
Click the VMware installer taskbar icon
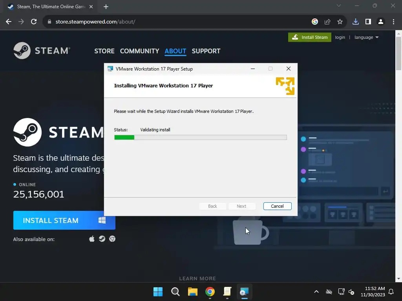pos(244,292)
